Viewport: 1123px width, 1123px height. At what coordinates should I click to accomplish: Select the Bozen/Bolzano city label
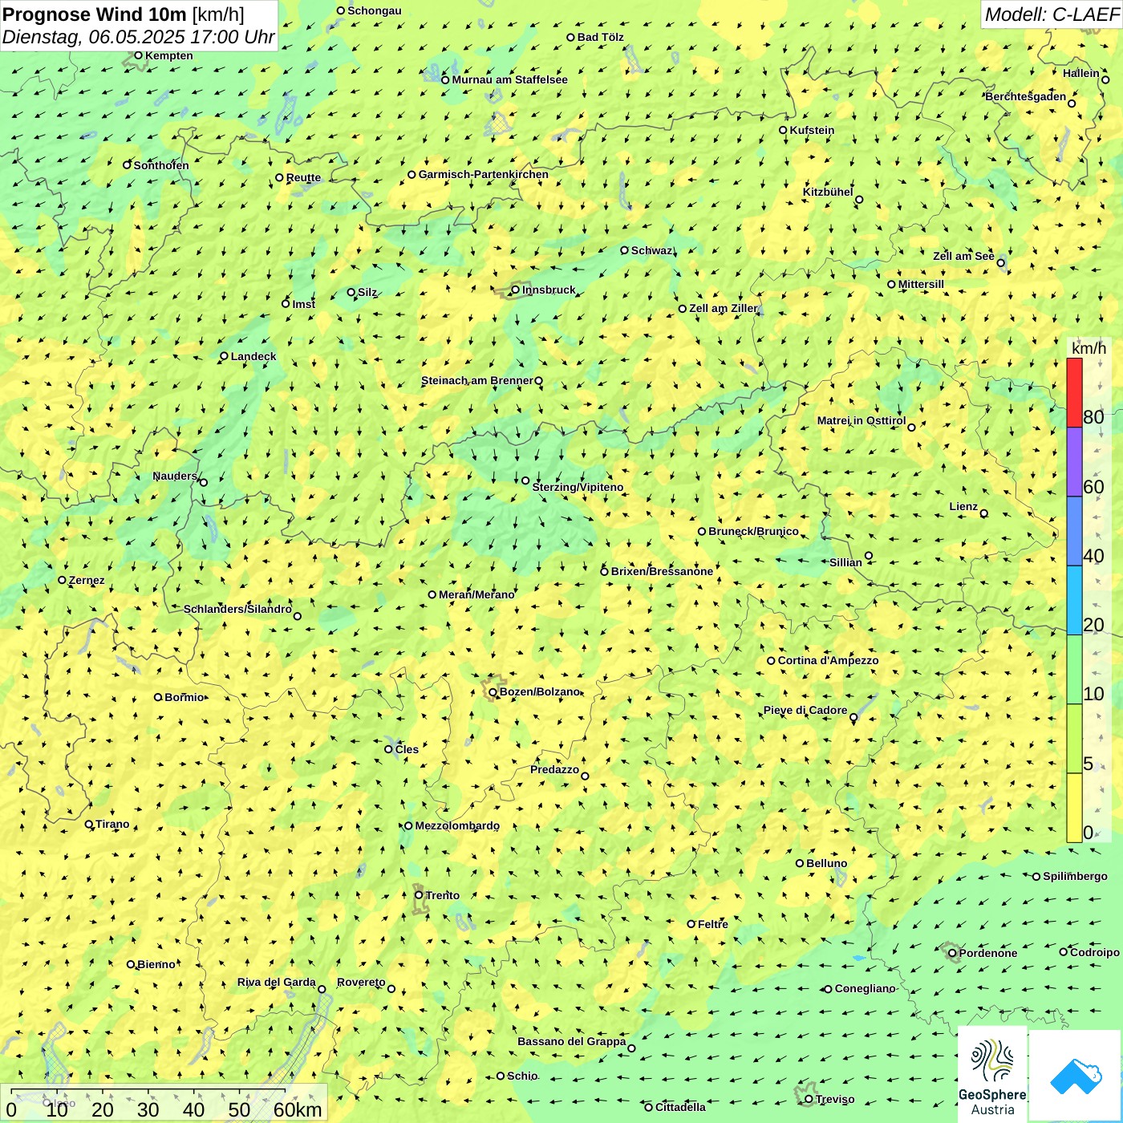point(540,691)
